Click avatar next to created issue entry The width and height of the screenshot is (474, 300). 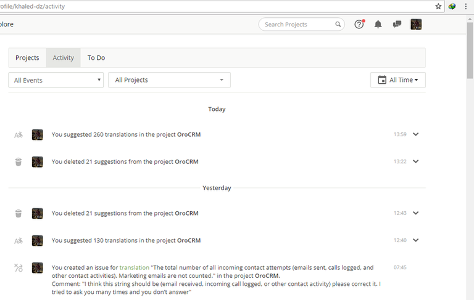38,268
